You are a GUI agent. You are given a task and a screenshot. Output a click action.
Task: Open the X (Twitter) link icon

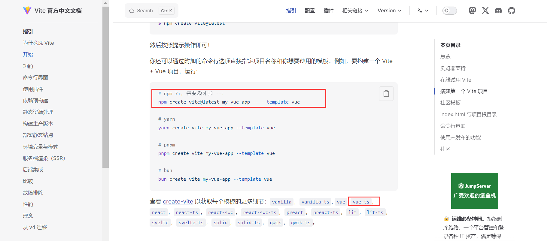coord(485,11)
